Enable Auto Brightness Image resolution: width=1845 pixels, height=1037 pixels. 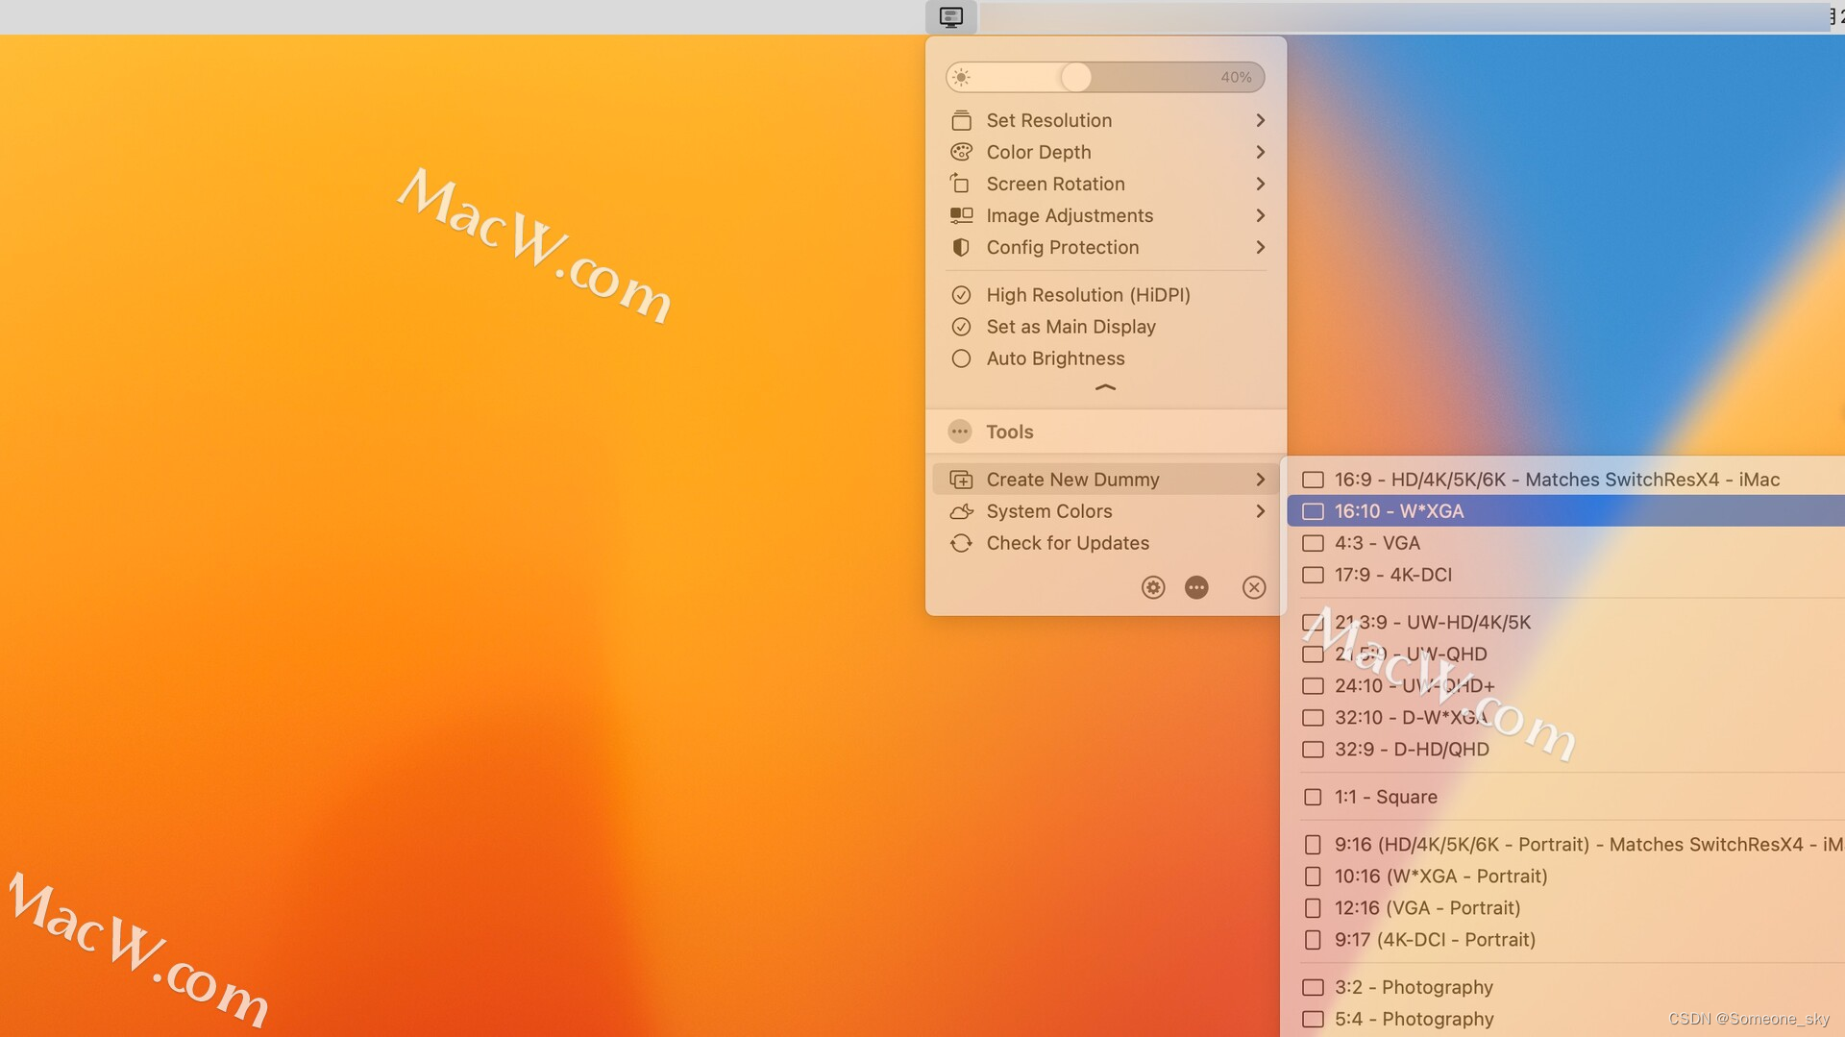click(x=1106, y=358)
